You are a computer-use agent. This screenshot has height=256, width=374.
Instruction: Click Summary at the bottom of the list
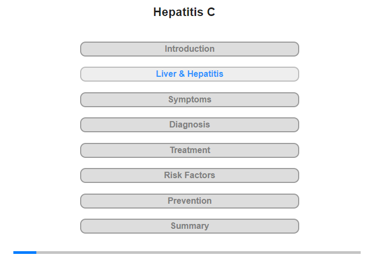coord(190,226)
